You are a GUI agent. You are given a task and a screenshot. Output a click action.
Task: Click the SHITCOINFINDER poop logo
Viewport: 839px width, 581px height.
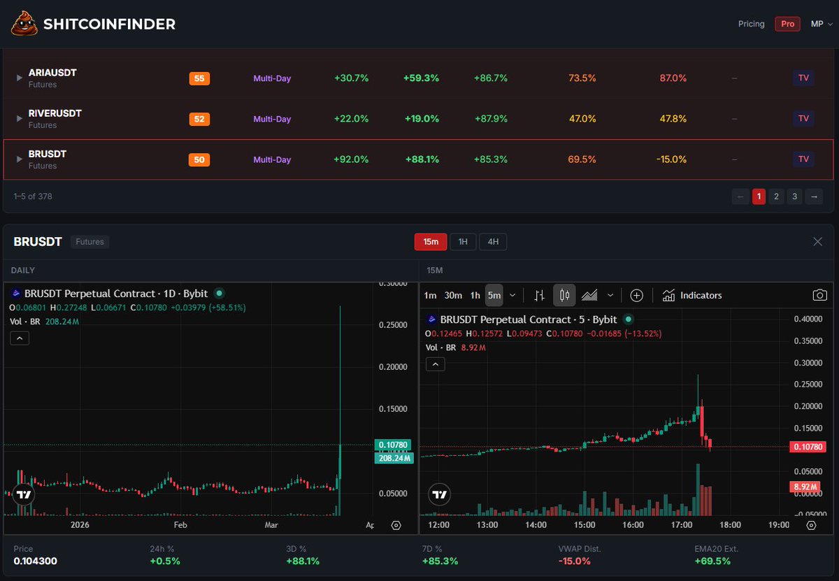pyautogui.click(x=22, y=23)
